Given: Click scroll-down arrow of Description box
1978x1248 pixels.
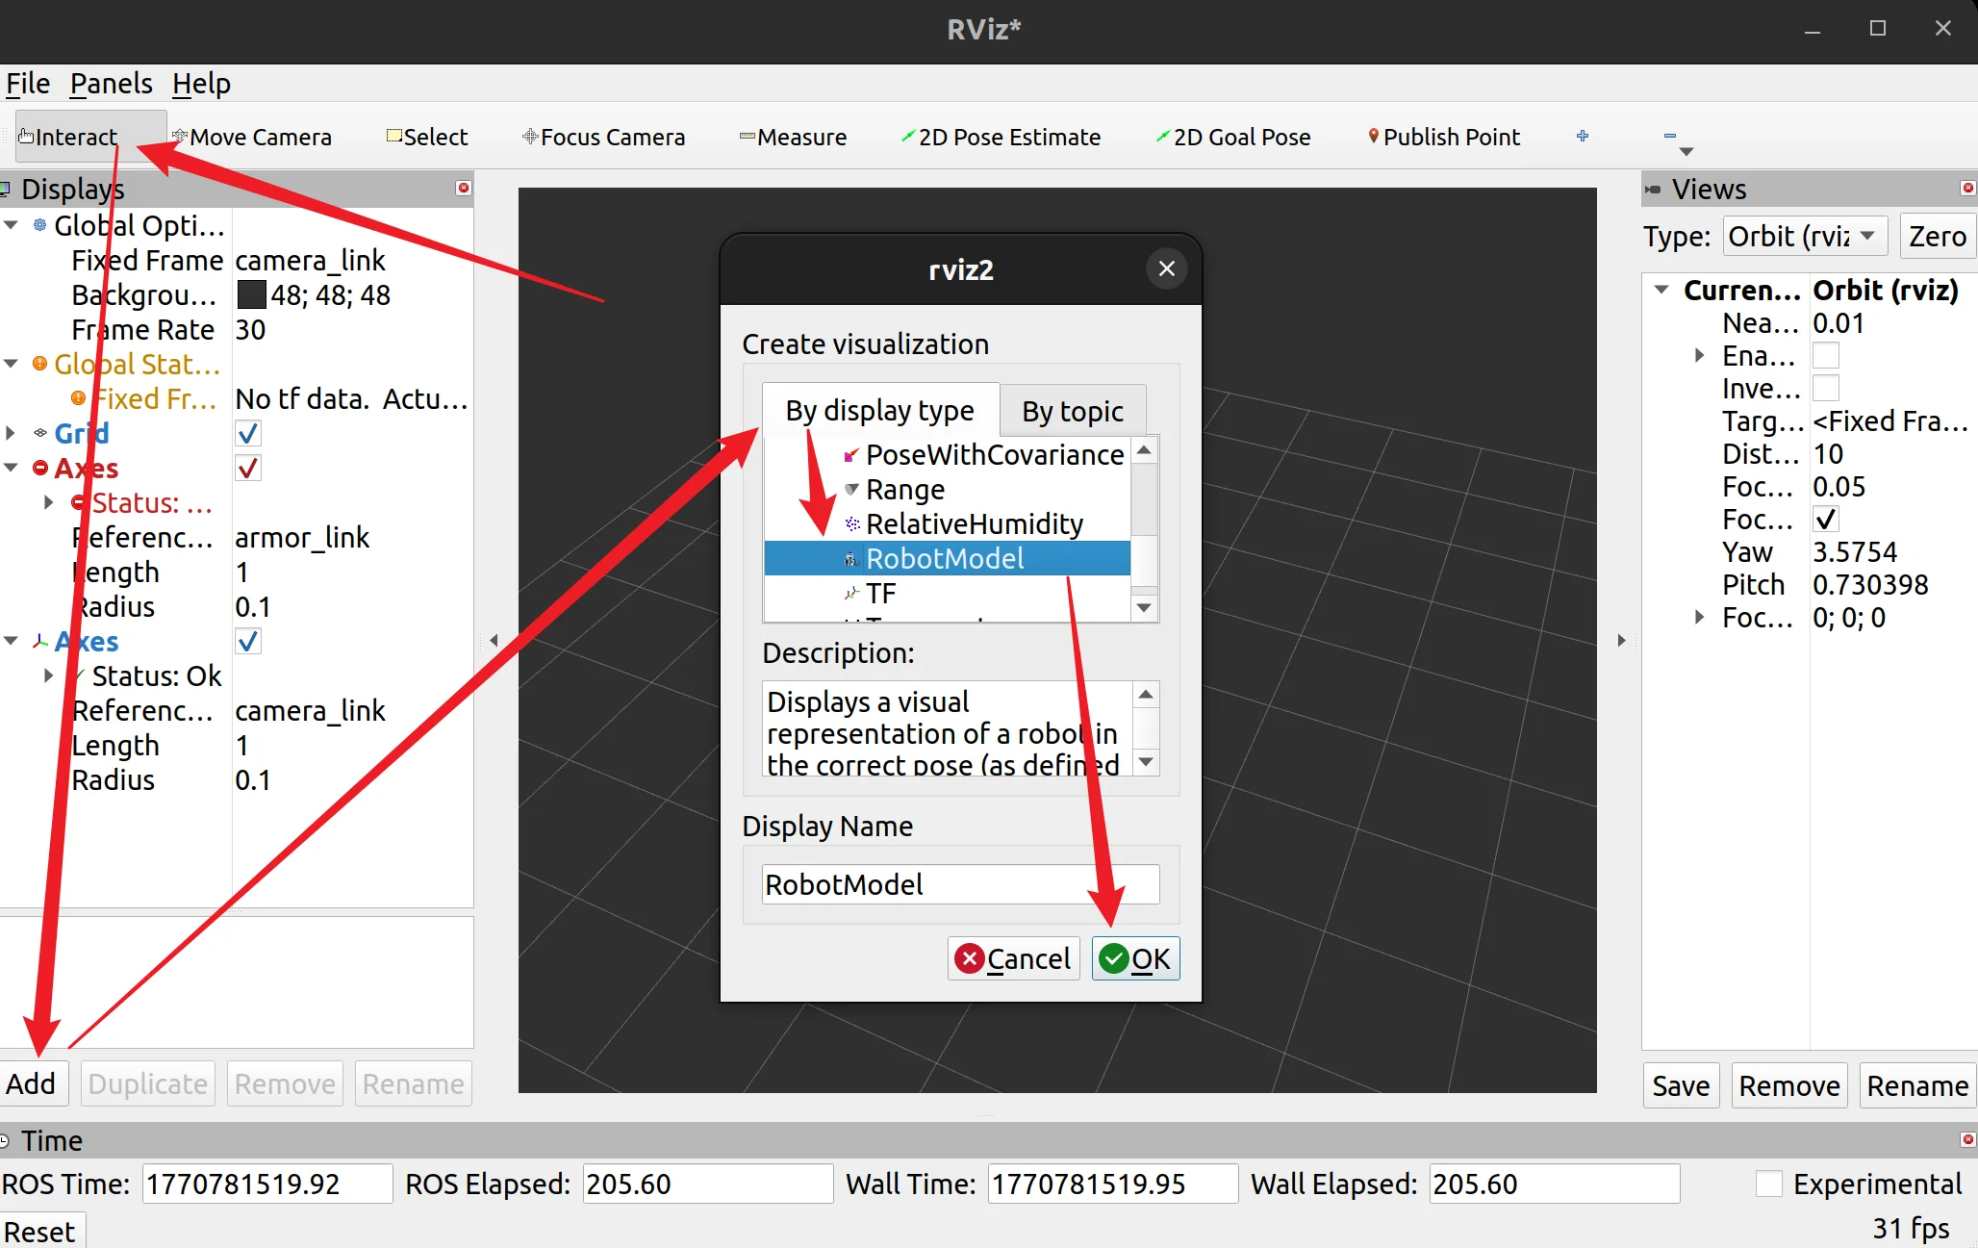Looking at the screenshot, I should point(1145,762).
